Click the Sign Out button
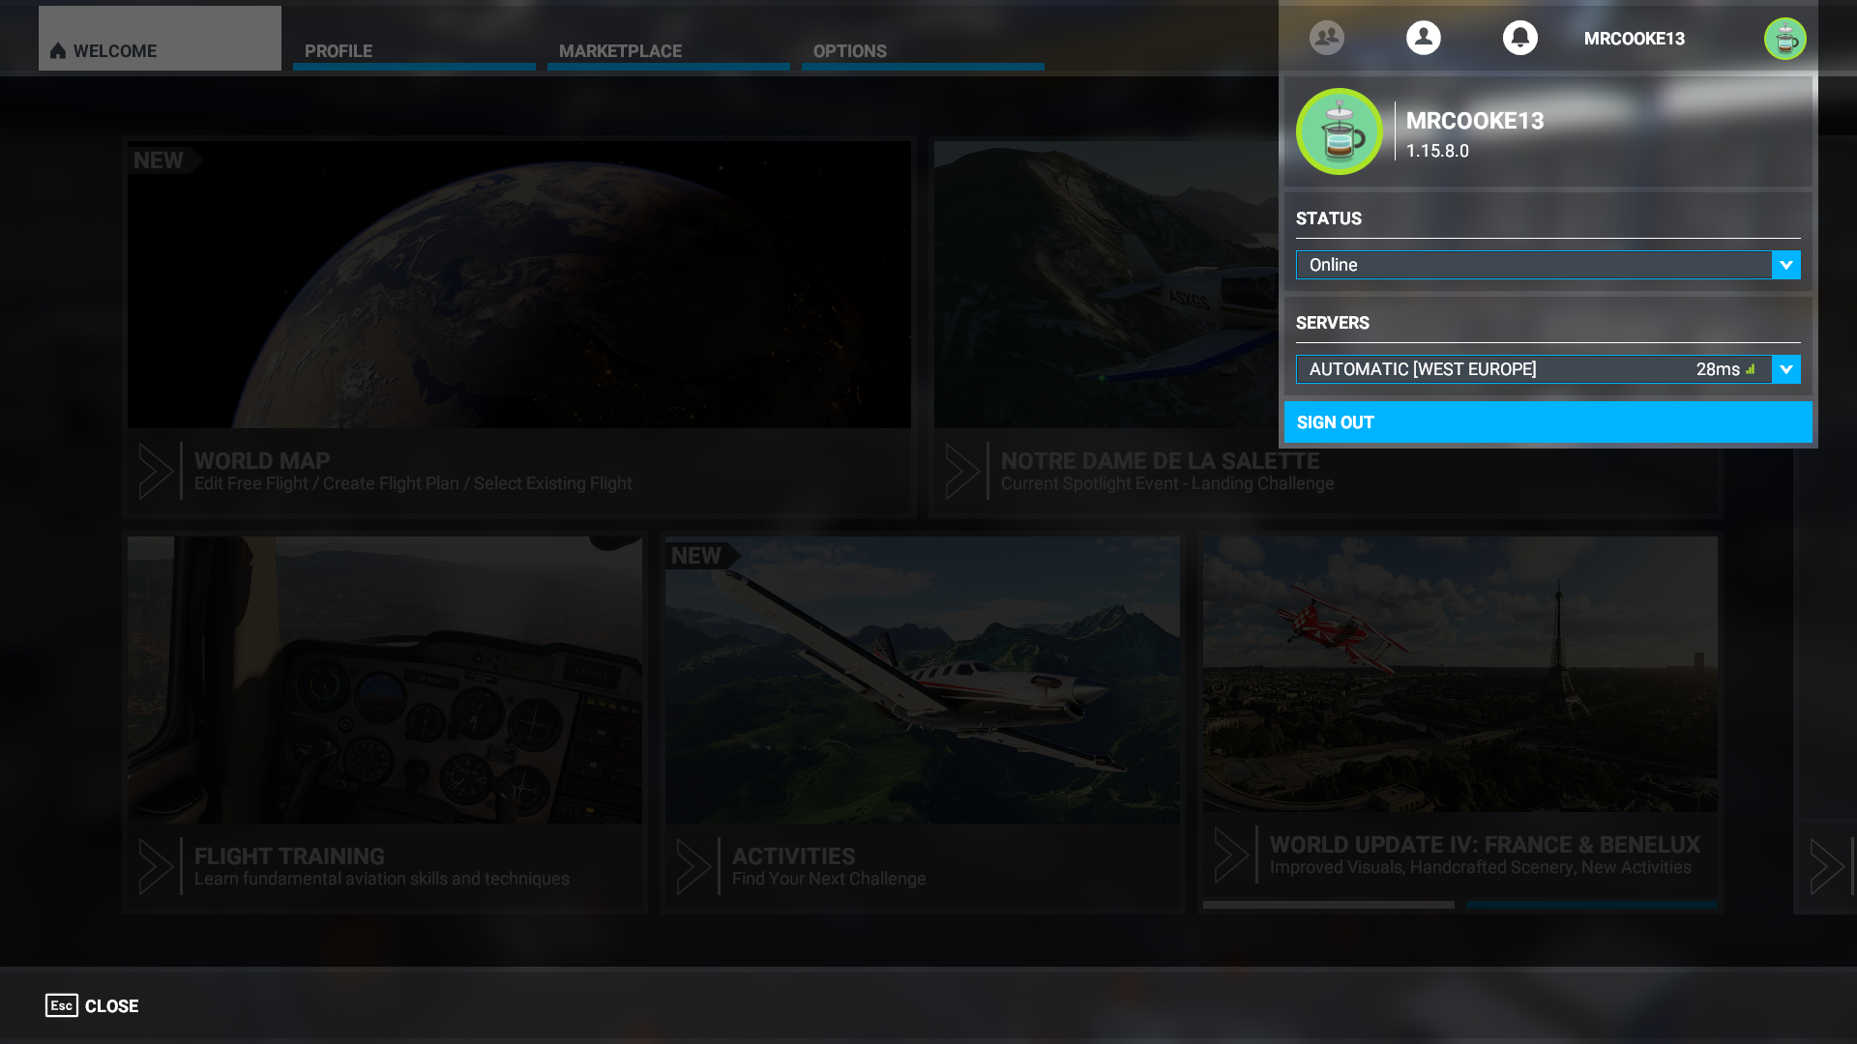This screenshot has height=1044, width=1857. click(x=1547, y=422)
